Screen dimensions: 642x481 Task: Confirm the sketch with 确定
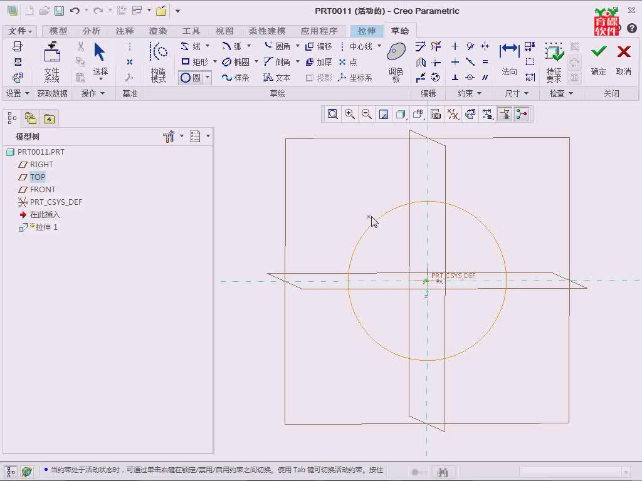[x=598, y=59]
